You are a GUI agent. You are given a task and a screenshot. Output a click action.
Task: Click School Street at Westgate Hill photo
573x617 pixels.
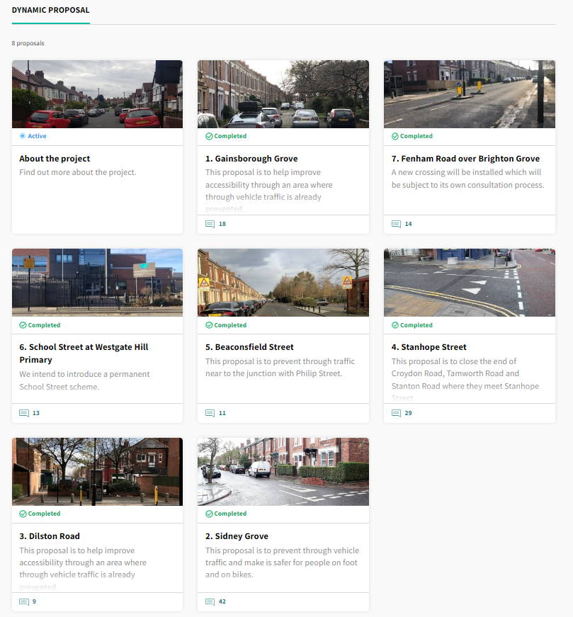[97, 282]
